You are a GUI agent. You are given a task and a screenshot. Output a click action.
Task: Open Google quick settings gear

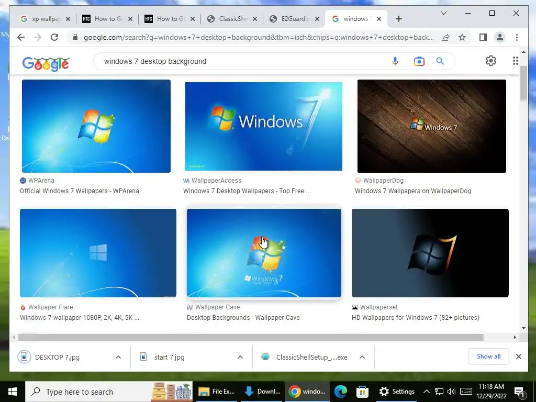(x=491, y=61)
